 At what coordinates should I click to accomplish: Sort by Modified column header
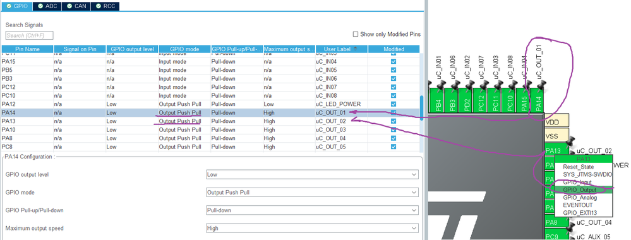pos(394,49)
